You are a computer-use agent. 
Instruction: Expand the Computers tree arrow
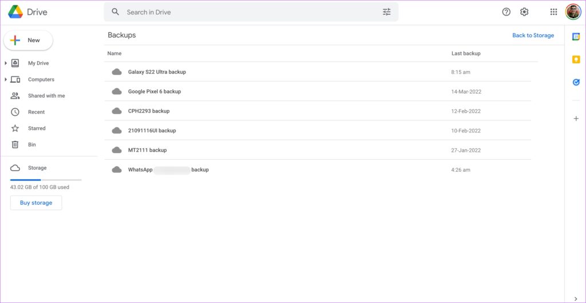click(x=6, y=79)
